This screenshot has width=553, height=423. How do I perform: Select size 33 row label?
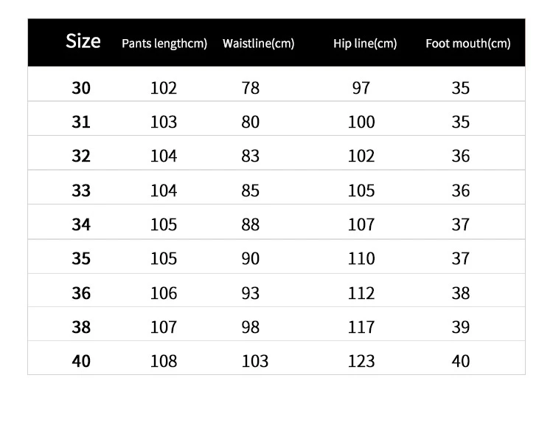[x=81, y=190]
